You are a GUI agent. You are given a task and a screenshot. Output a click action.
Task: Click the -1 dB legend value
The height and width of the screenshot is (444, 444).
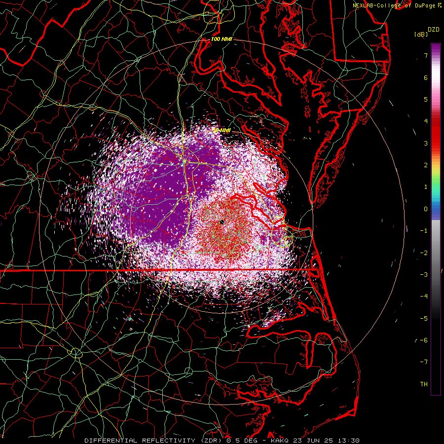pyautogui.click(x=424, y=231)
